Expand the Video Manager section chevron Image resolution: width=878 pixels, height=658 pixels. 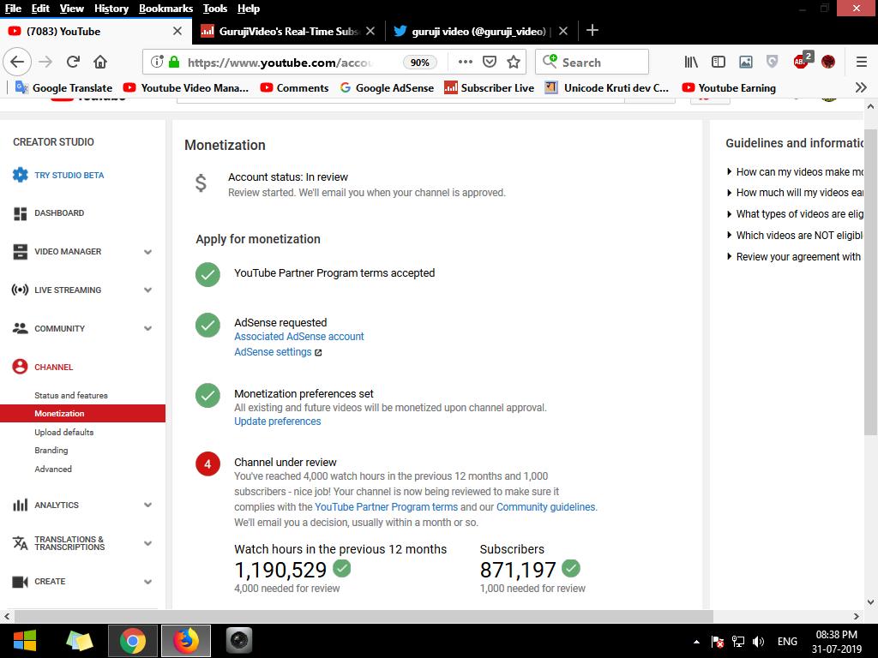[147, 252]
